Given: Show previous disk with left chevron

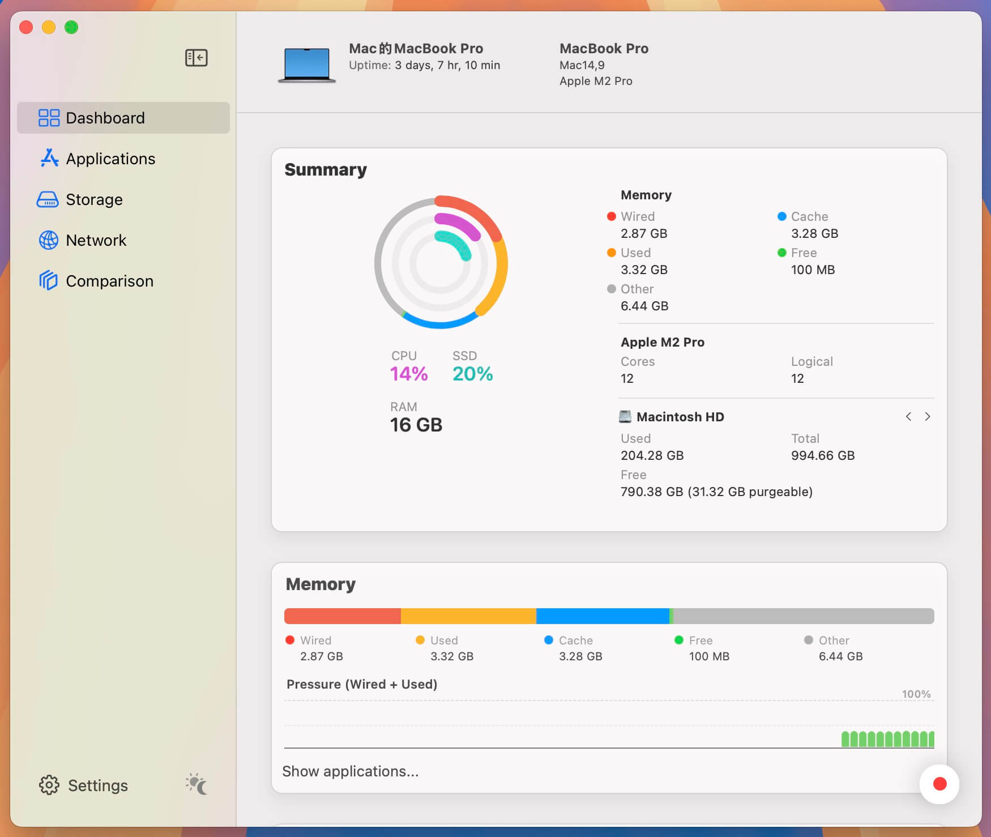Looking at the screenshot, I should tap(908, 417).
